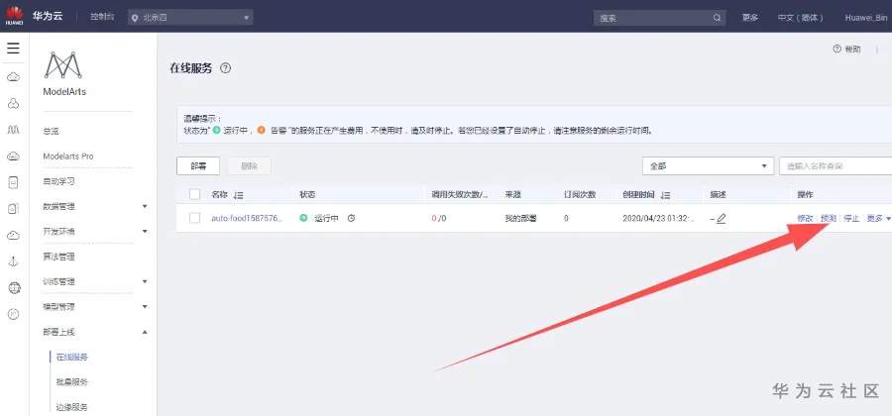Click the ModelArts network logo

[63, 64]
